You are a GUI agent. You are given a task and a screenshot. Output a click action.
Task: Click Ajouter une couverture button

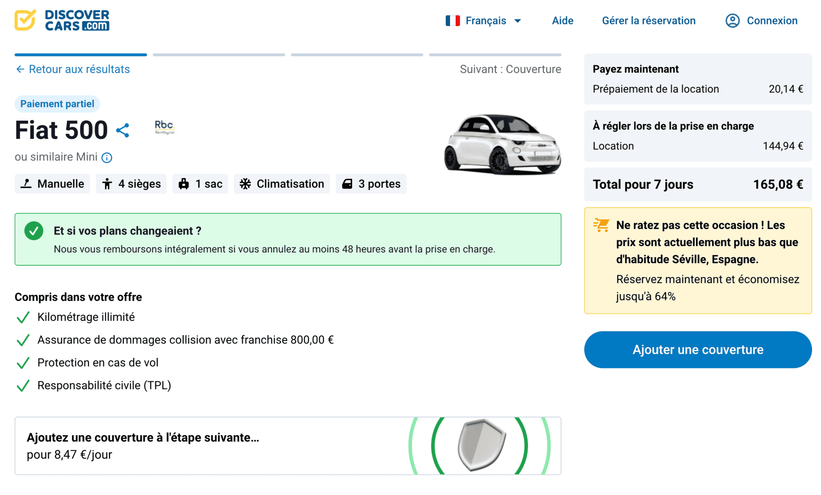point(697,350)
